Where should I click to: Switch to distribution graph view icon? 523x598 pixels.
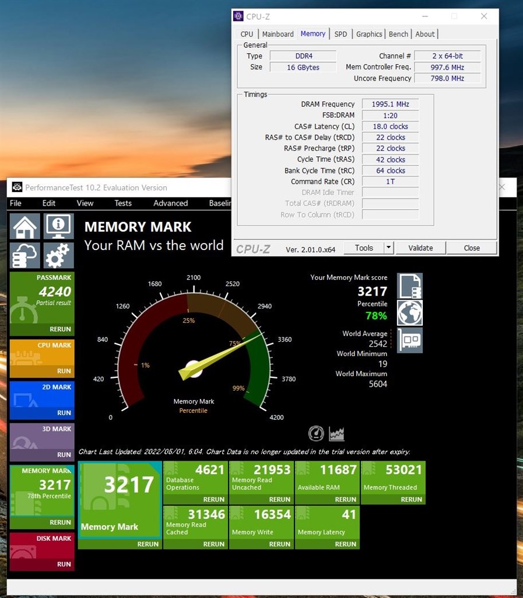[x=336, y=433]
